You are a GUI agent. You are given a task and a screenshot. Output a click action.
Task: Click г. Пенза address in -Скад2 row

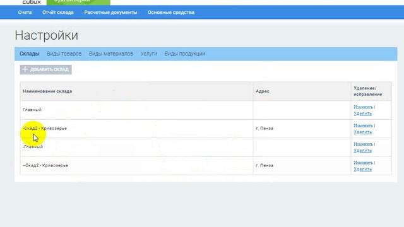point(264,128)
